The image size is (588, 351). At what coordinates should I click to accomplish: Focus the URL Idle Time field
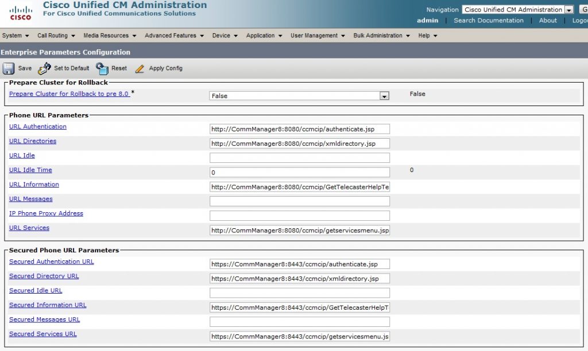(300, 172)
